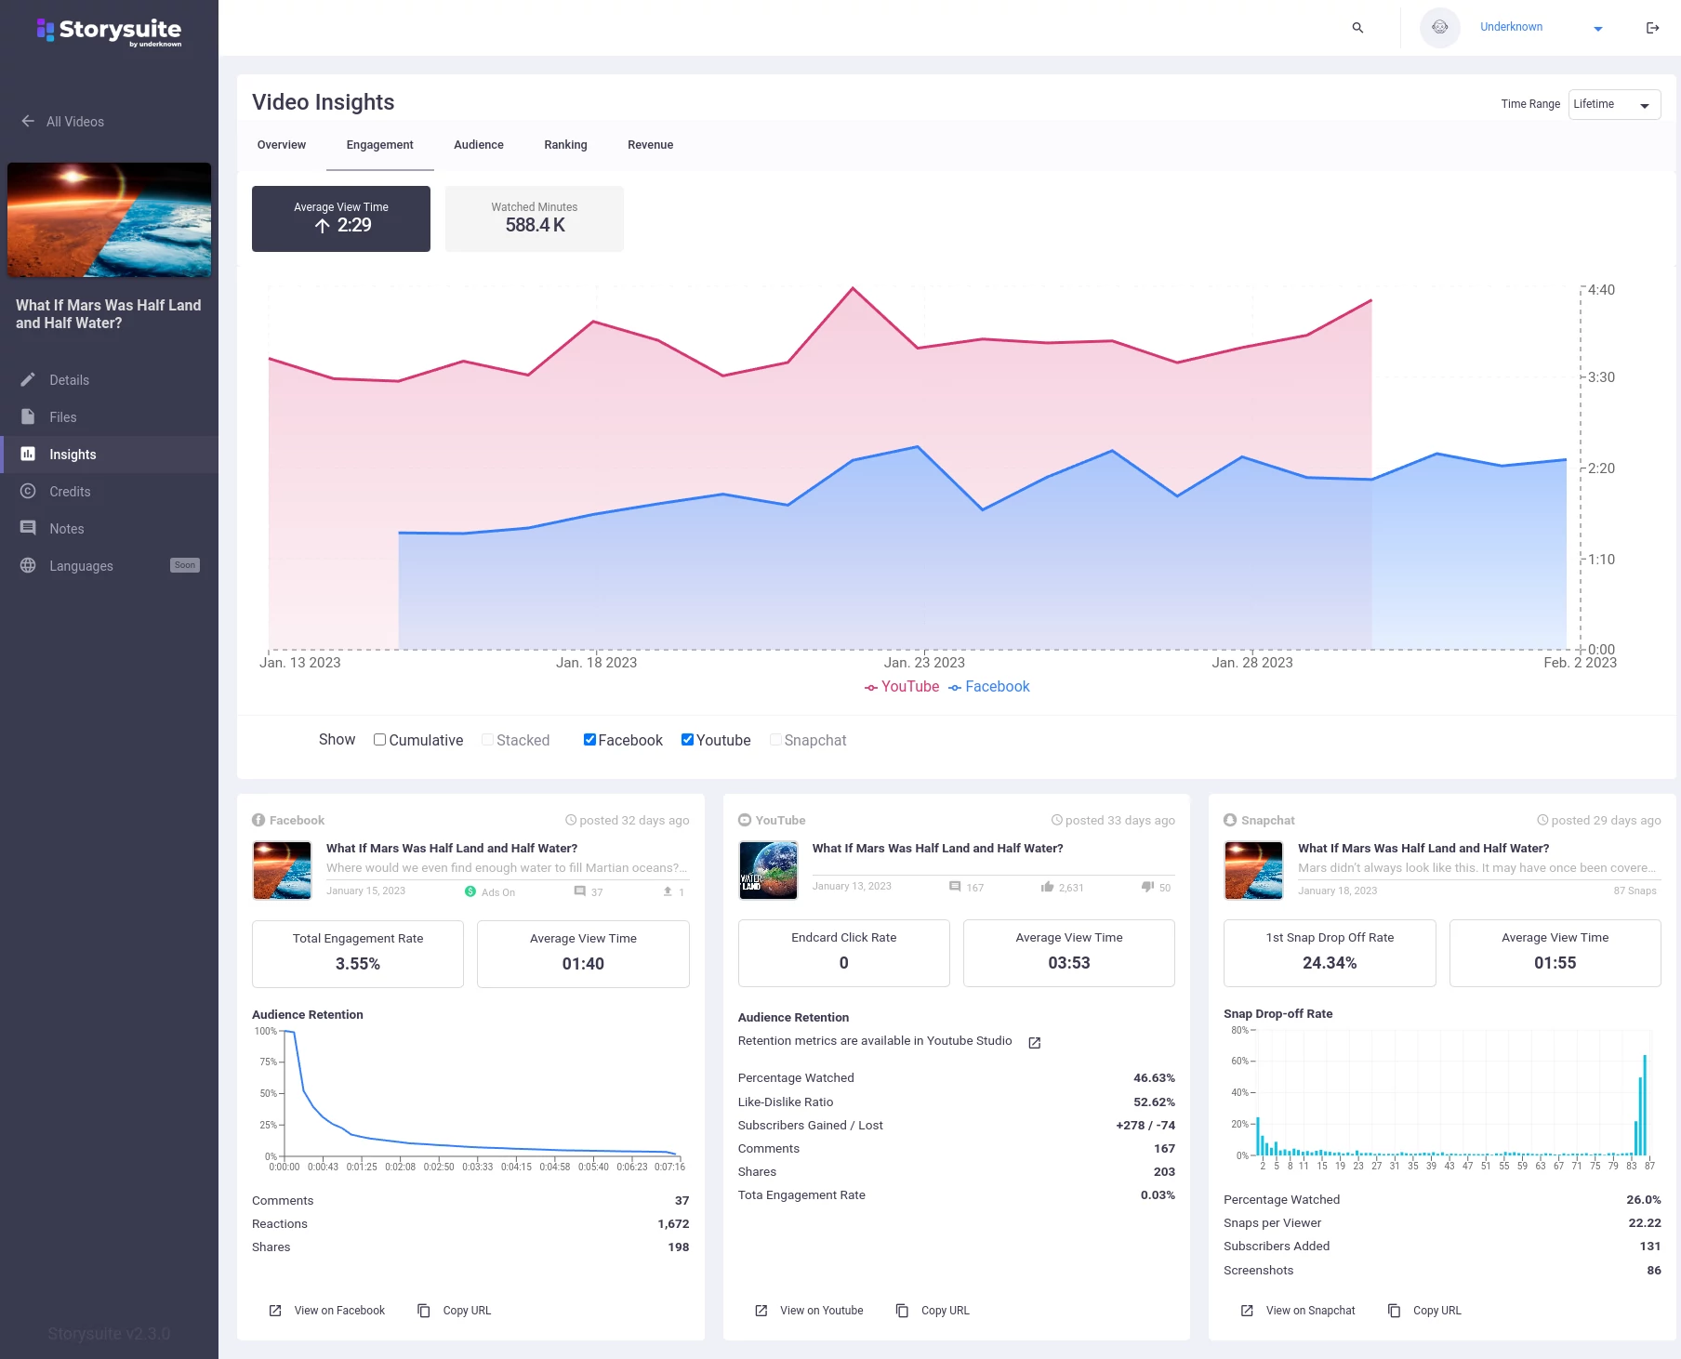Enable the Cumulative checkbox
The image size is (1681, 1359).
pos(379,740)
